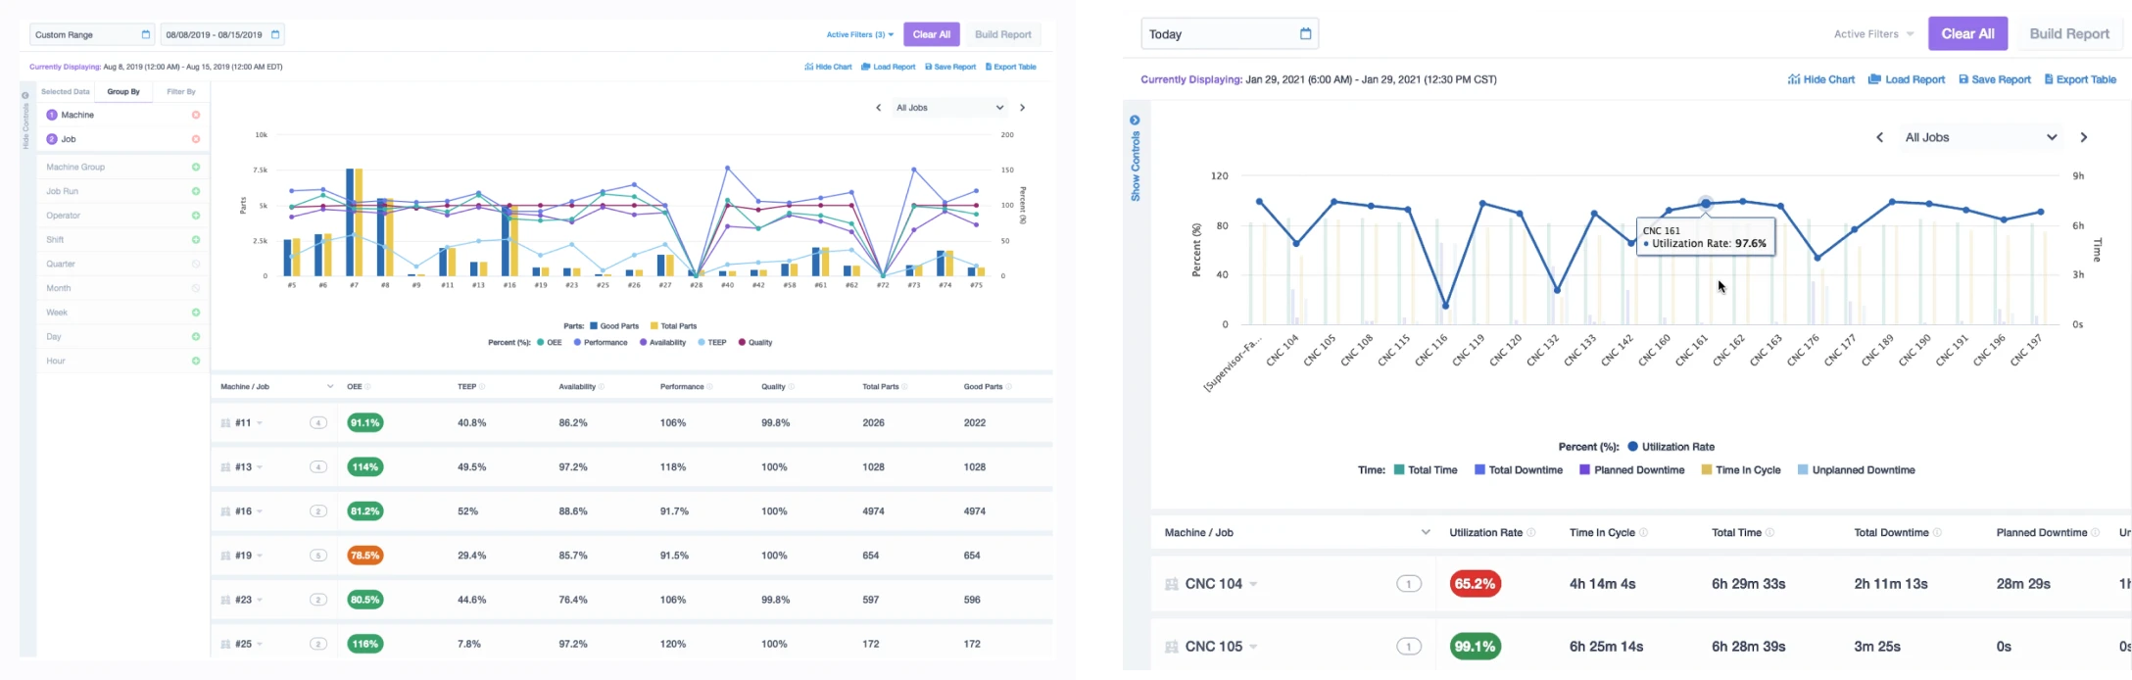Add Operator grouping via green plus
2132x680 pixels.
pos(196,216)
